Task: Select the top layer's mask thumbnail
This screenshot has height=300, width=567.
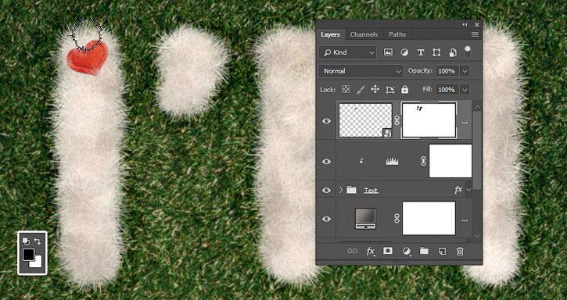Action: tap(429, 120)
